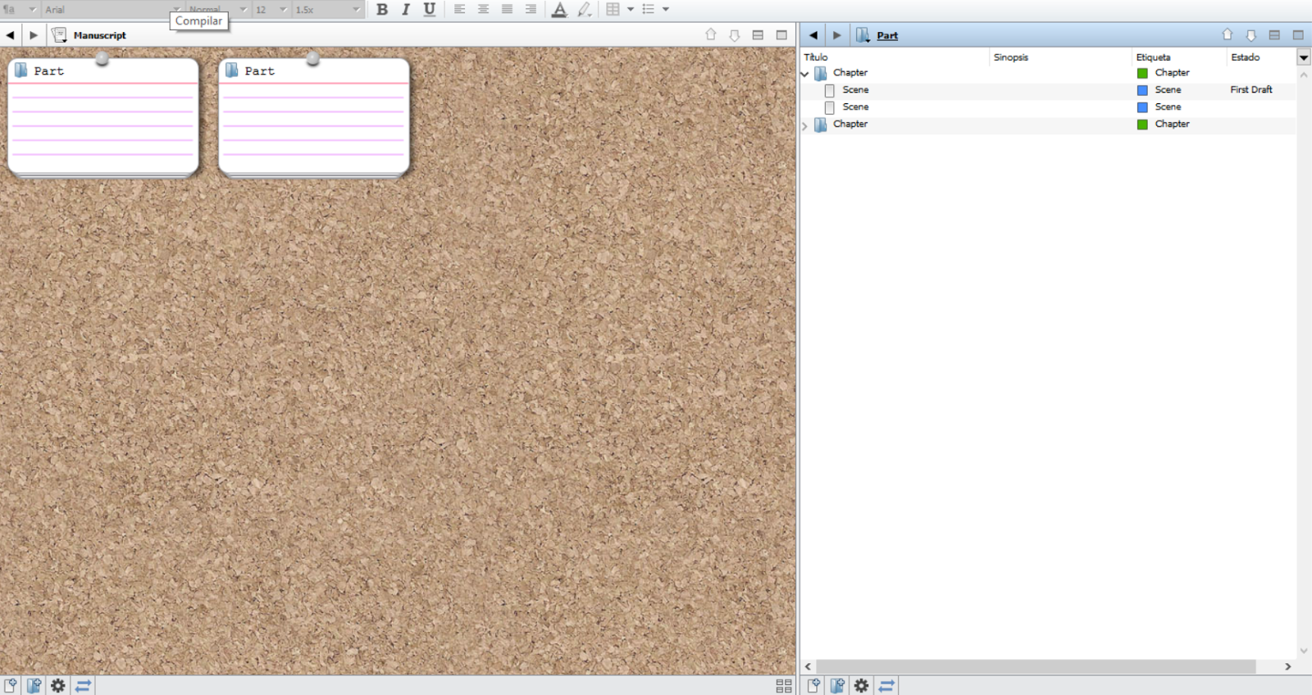Click the horizontal split icon in the left editor header

pyautogui.click(x=758, y=35)
